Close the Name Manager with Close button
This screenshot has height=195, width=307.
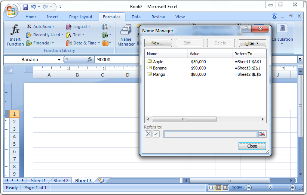click(x=252, y=146)
